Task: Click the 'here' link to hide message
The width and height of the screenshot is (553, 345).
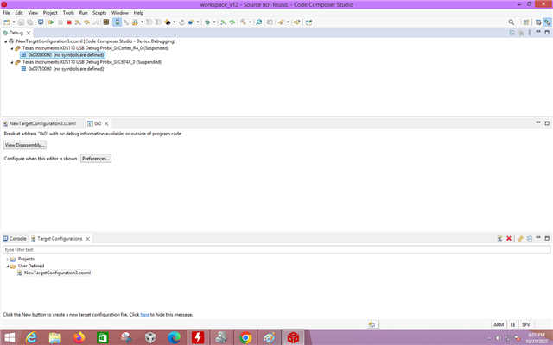Action: tap(144, 314)
